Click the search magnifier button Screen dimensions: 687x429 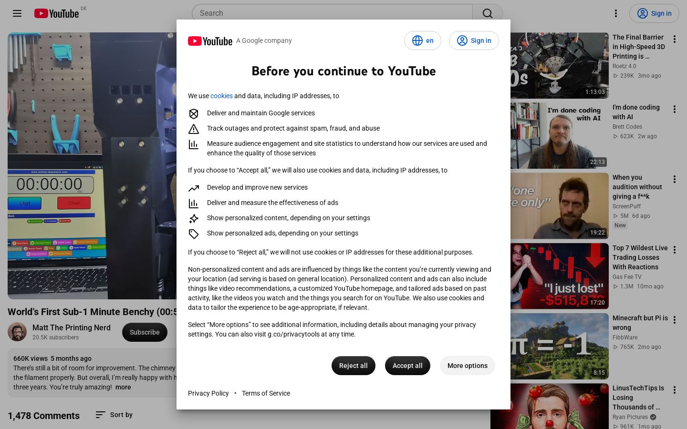click(487, 13)
